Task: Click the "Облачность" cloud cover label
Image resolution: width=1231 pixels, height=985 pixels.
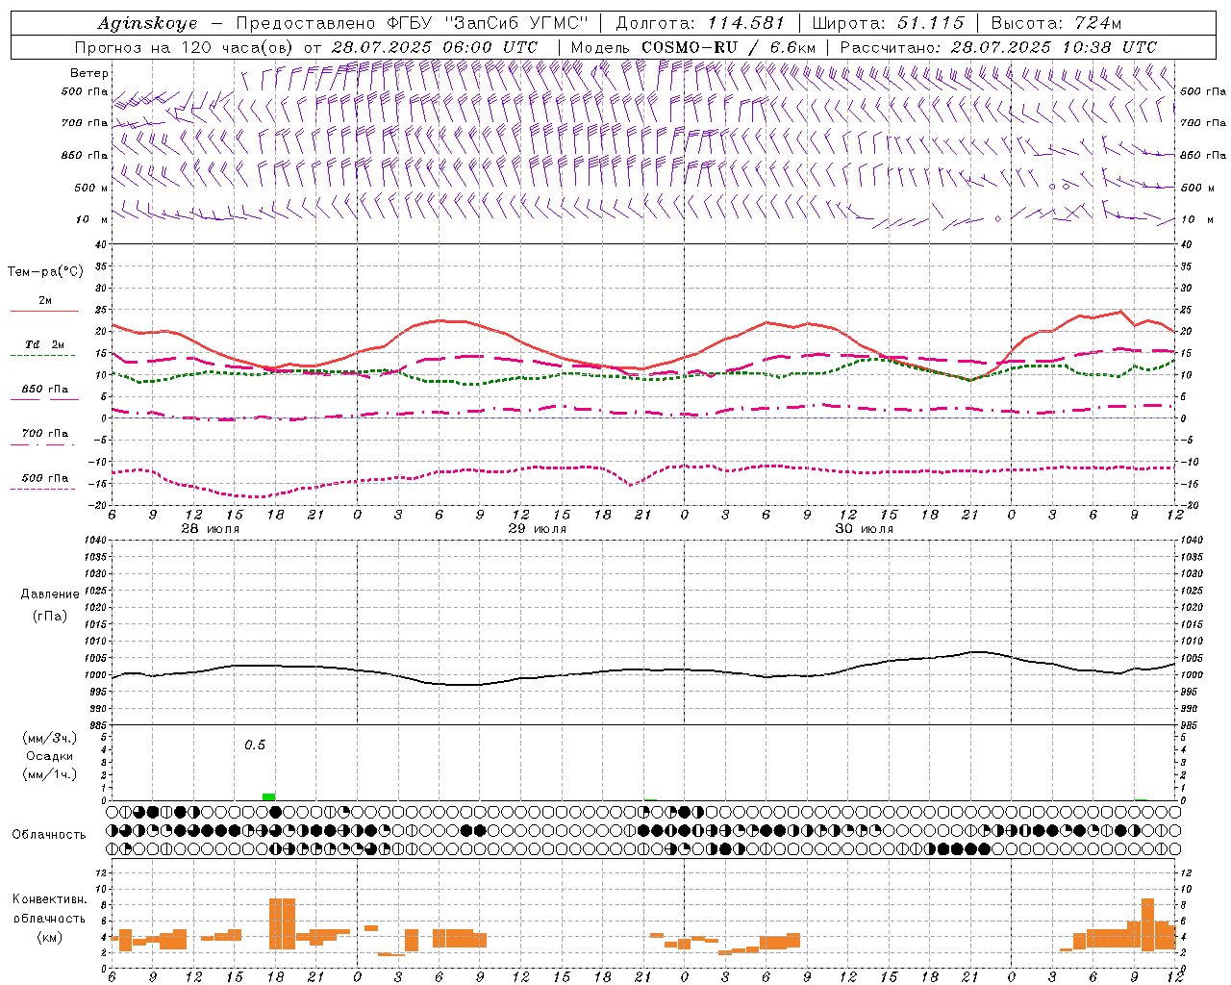Action: click(48, 835)
